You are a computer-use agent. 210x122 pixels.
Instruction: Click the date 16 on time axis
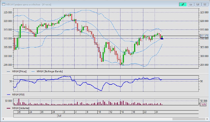(122, 112)
